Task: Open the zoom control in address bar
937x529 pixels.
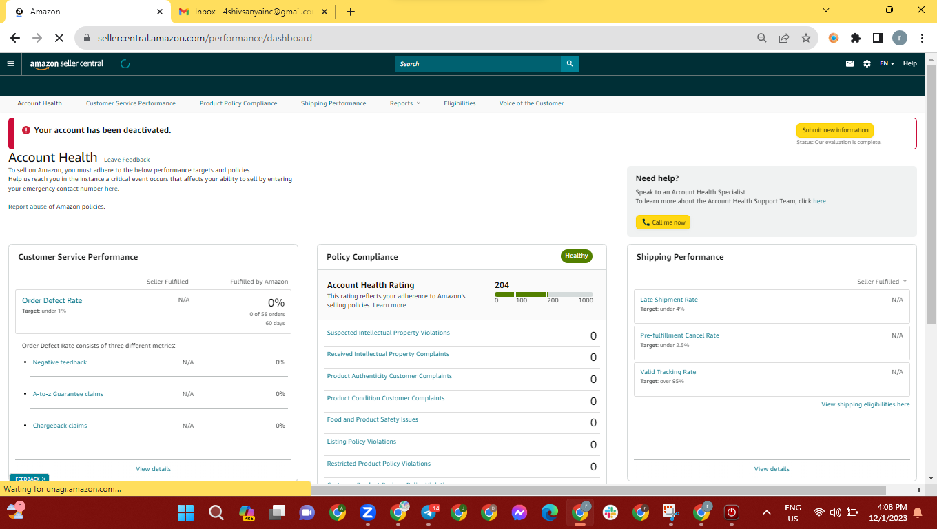Action: click(x=761, y=38)
